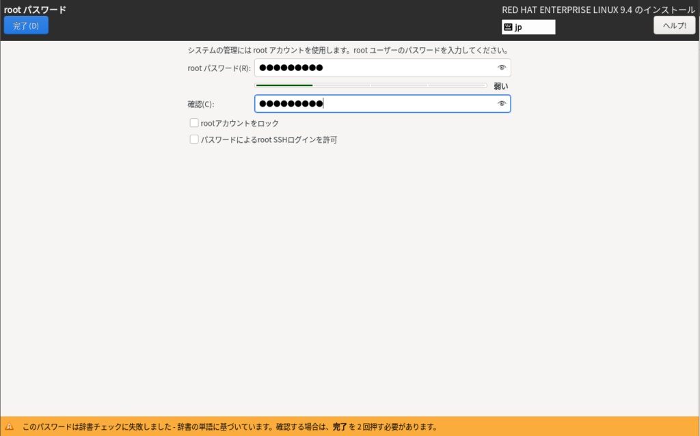Focus the 確認 confirmation password field
The height and width of the screenshot is (436, 700).
coord(373,104)
